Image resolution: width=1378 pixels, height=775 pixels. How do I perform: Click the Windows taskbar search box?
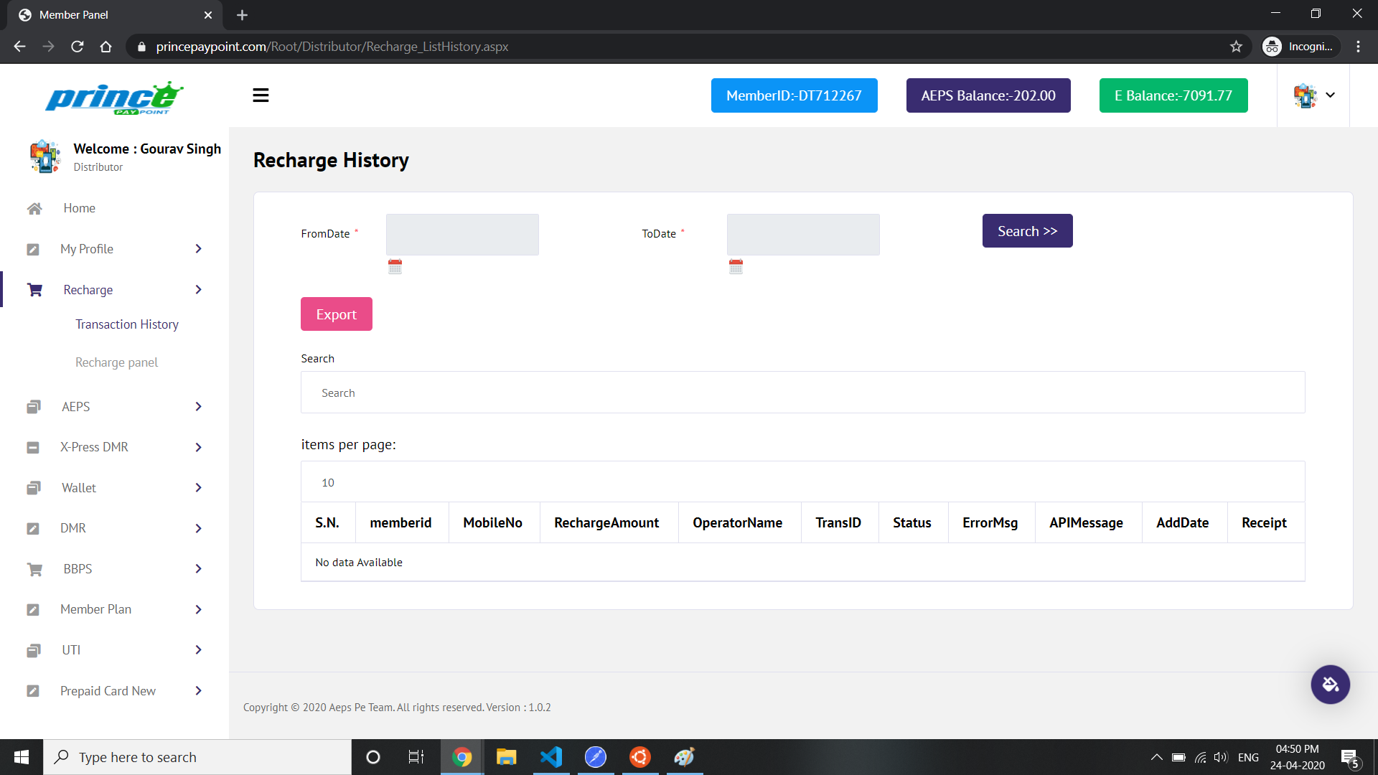[x=197, y=757]
